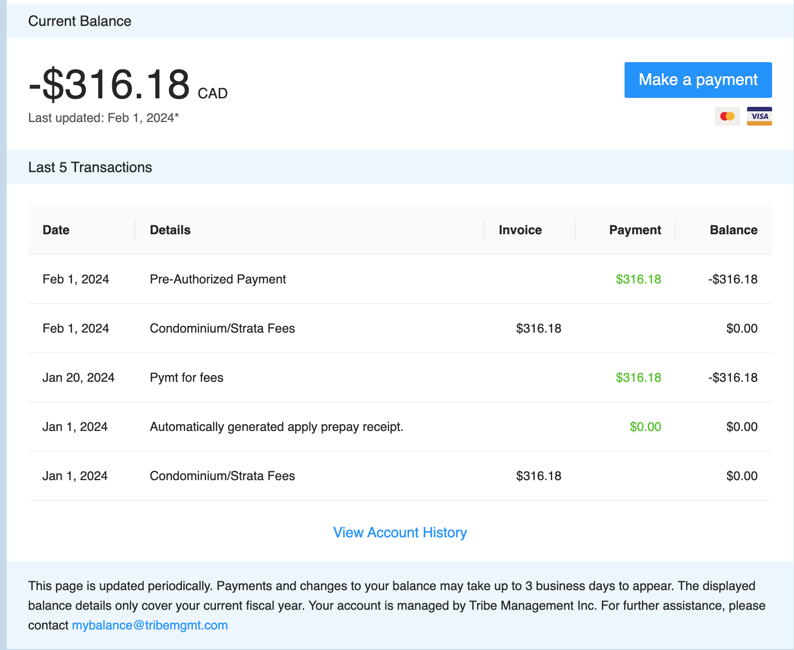Click the -$316.18 CAD current balance amount
The width and height of the screenshot is (794, 650).
pos(128,84)
